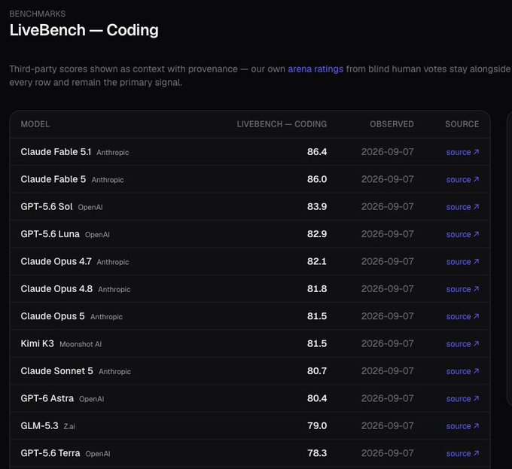Image resolution: width=512 pixels, height=469 pixels.
Task: Open source link for GPT-5.6 Luna
Action: click(462, 234)
